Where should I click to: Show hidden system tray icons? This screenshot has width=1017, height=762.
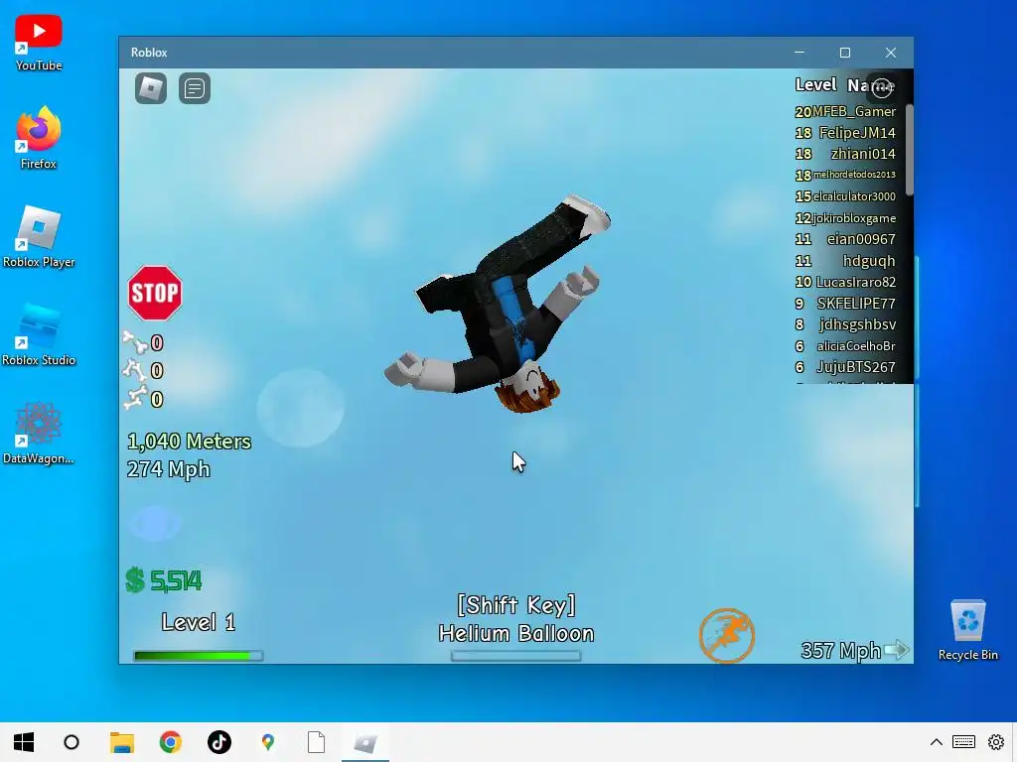click(x=936, y=742)
